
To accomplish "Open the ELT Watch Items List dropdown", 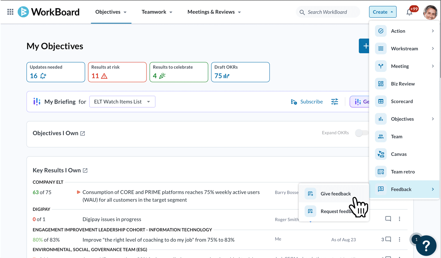I will tap(122, 102).
